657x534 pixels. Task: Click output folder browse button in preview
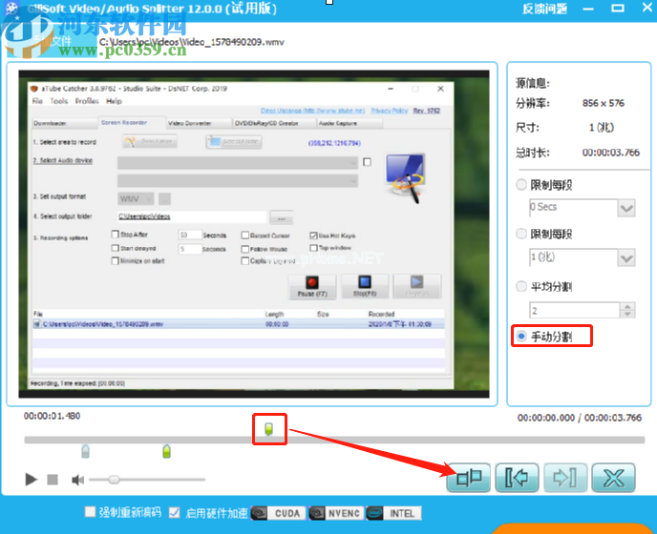point(282,217)
